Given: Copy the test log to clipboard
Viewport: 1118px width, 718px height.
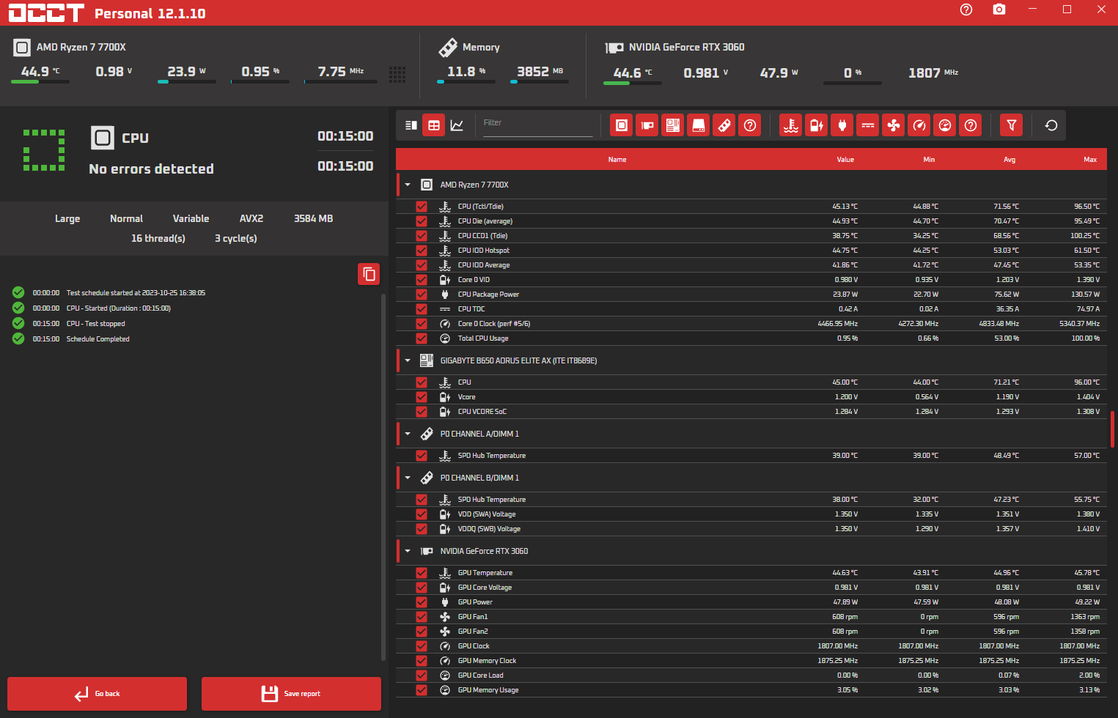Looking at the screenshot, I should [369, 274].
